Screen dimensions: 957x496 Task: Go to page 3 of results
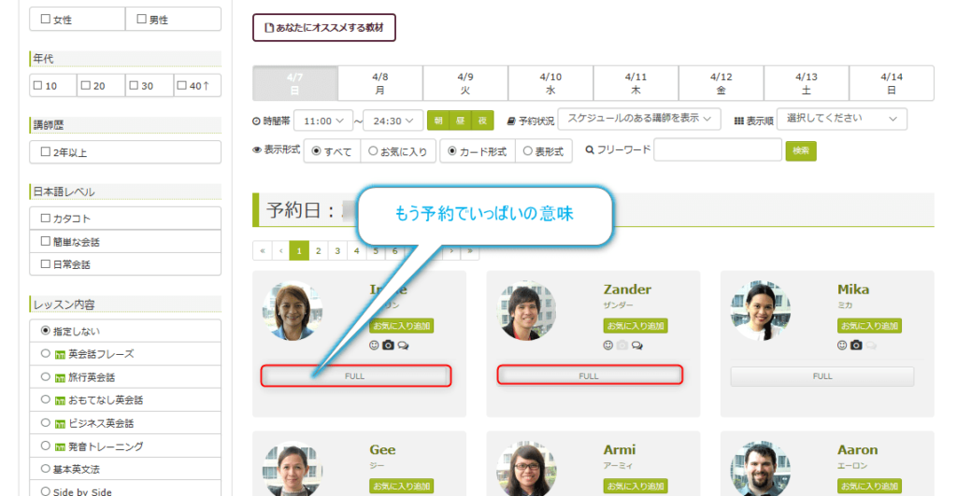click(336, 250)
